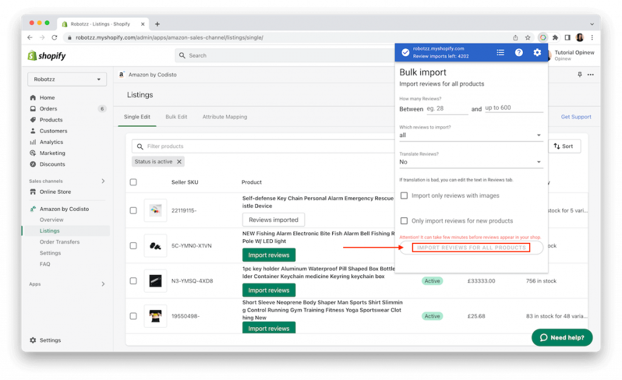Screen dimensions: 622x380
Task: Click the Opinew extension icon in toolbar
Action: 542,37
